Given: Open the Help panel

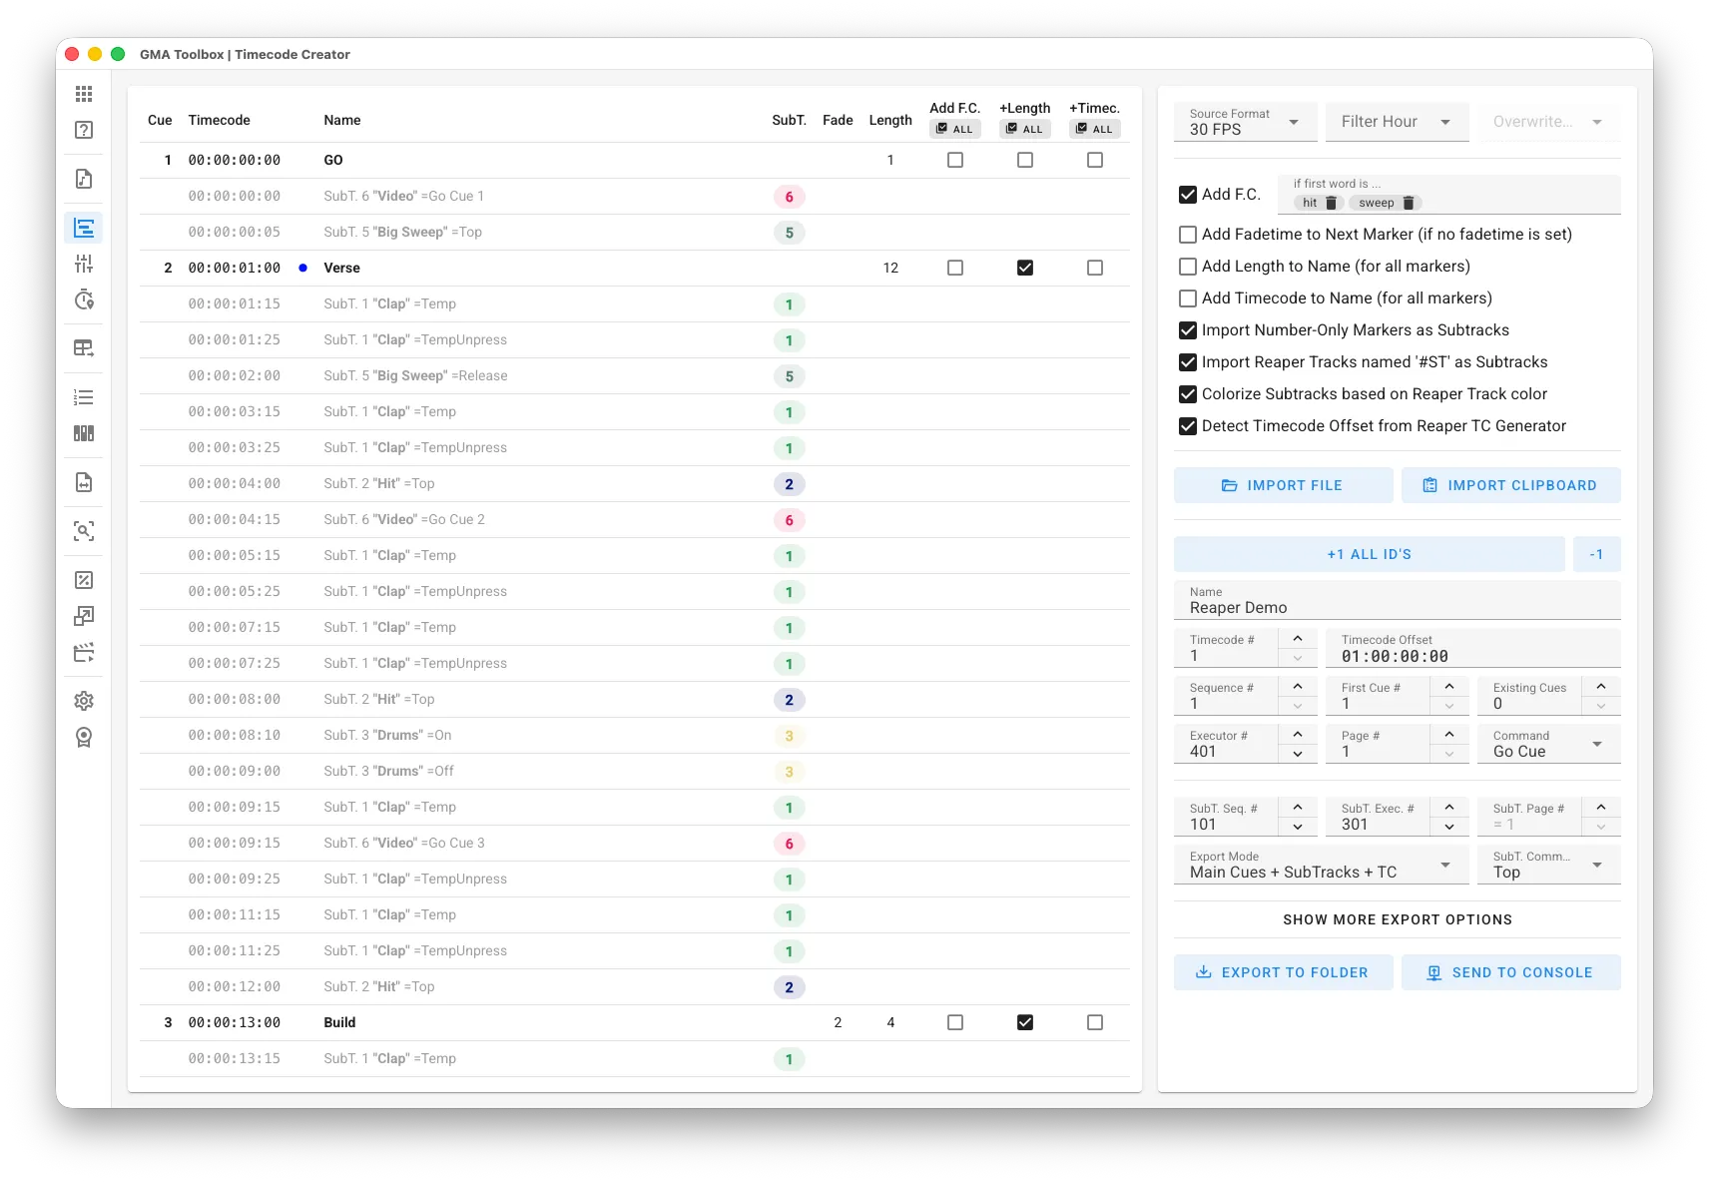Looking at the screenshot, I should (85, 130).
